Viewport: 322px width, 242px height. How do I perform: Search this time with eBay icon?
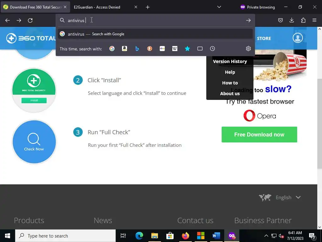click(162, 49)
